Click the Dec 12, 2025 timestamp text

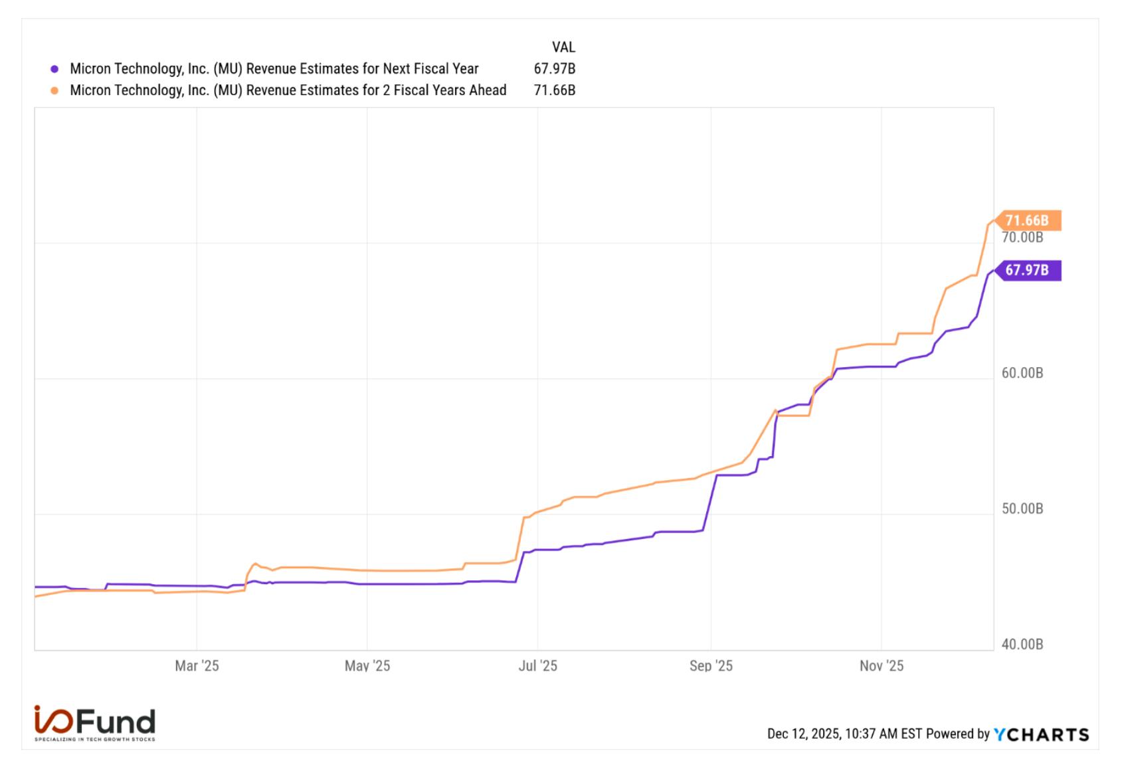[x=844, y=734]
